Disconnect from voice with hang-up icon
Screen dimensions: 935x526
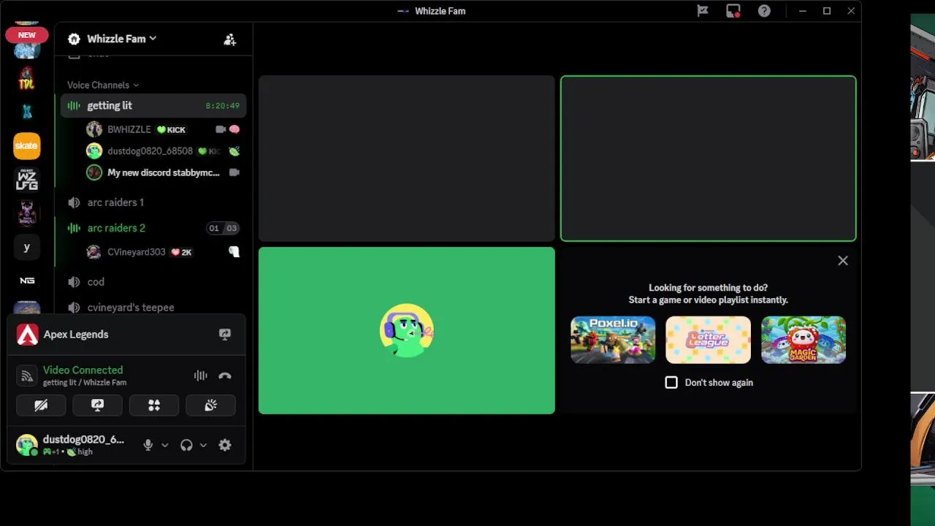point(224,376)
